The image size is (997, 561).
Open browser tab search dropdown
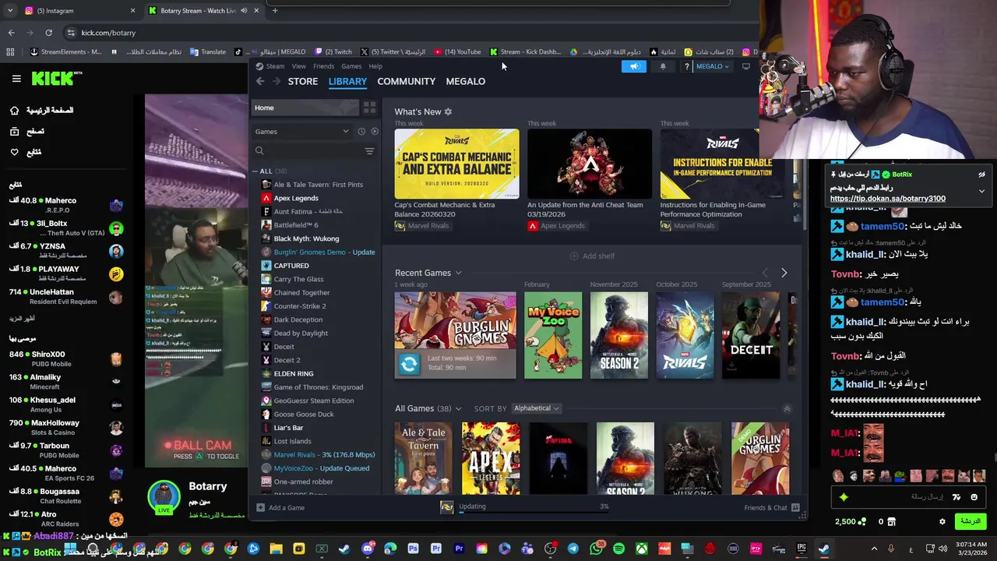[x=10, y=11]
